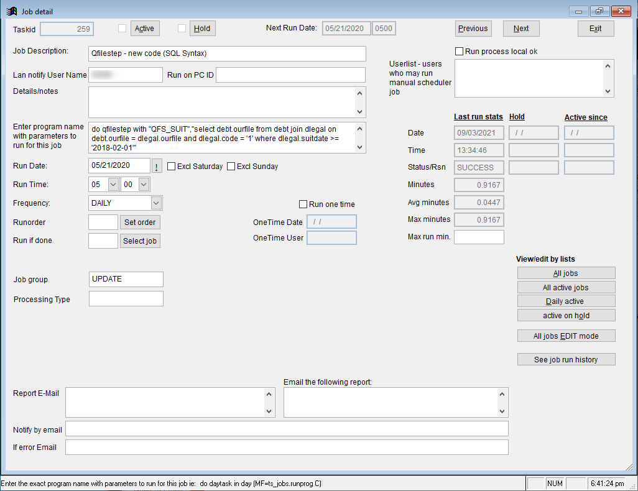This screenshot has height=491, width=638.
Task: Open All jobs EDIT mode
Action: [x=566, y=336]
